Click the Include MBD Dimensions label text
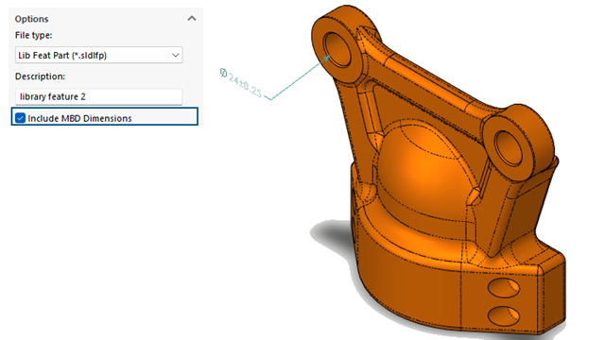Viewport: 605px width, 340px height. (79, 118)
